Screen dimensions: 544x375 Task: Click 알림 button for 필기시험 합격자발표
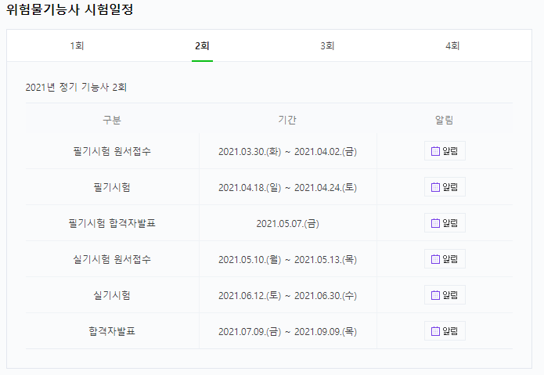pos(445,222)
